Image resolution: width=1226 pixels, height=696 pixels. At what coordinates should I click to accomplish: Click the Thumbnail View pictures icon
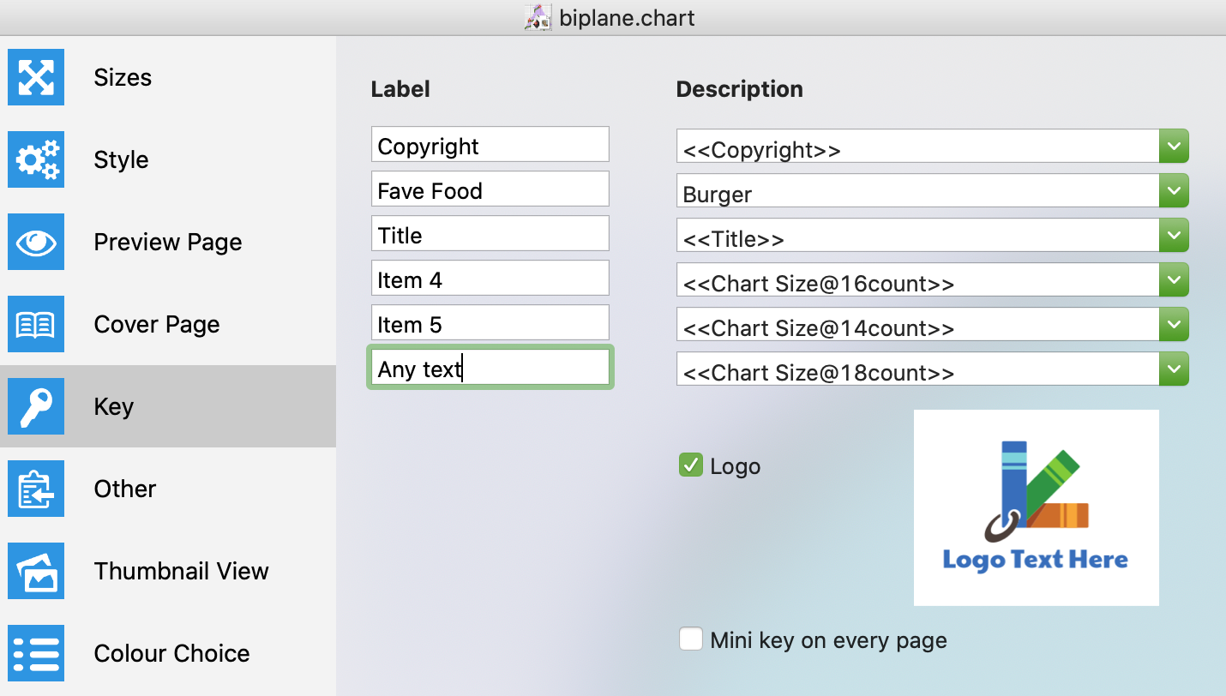click(x=36, y=571)
